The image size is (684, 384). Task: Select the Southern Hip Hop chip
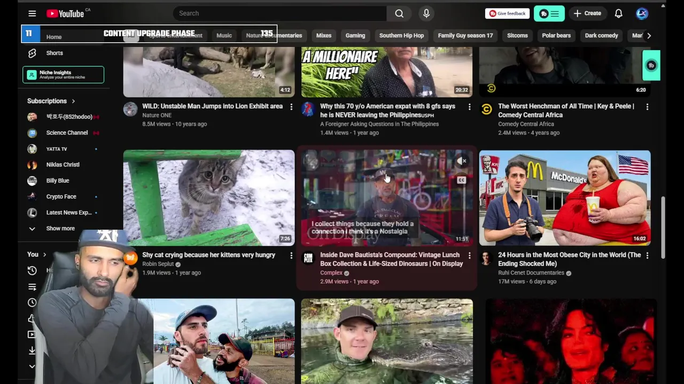[401, 35]
